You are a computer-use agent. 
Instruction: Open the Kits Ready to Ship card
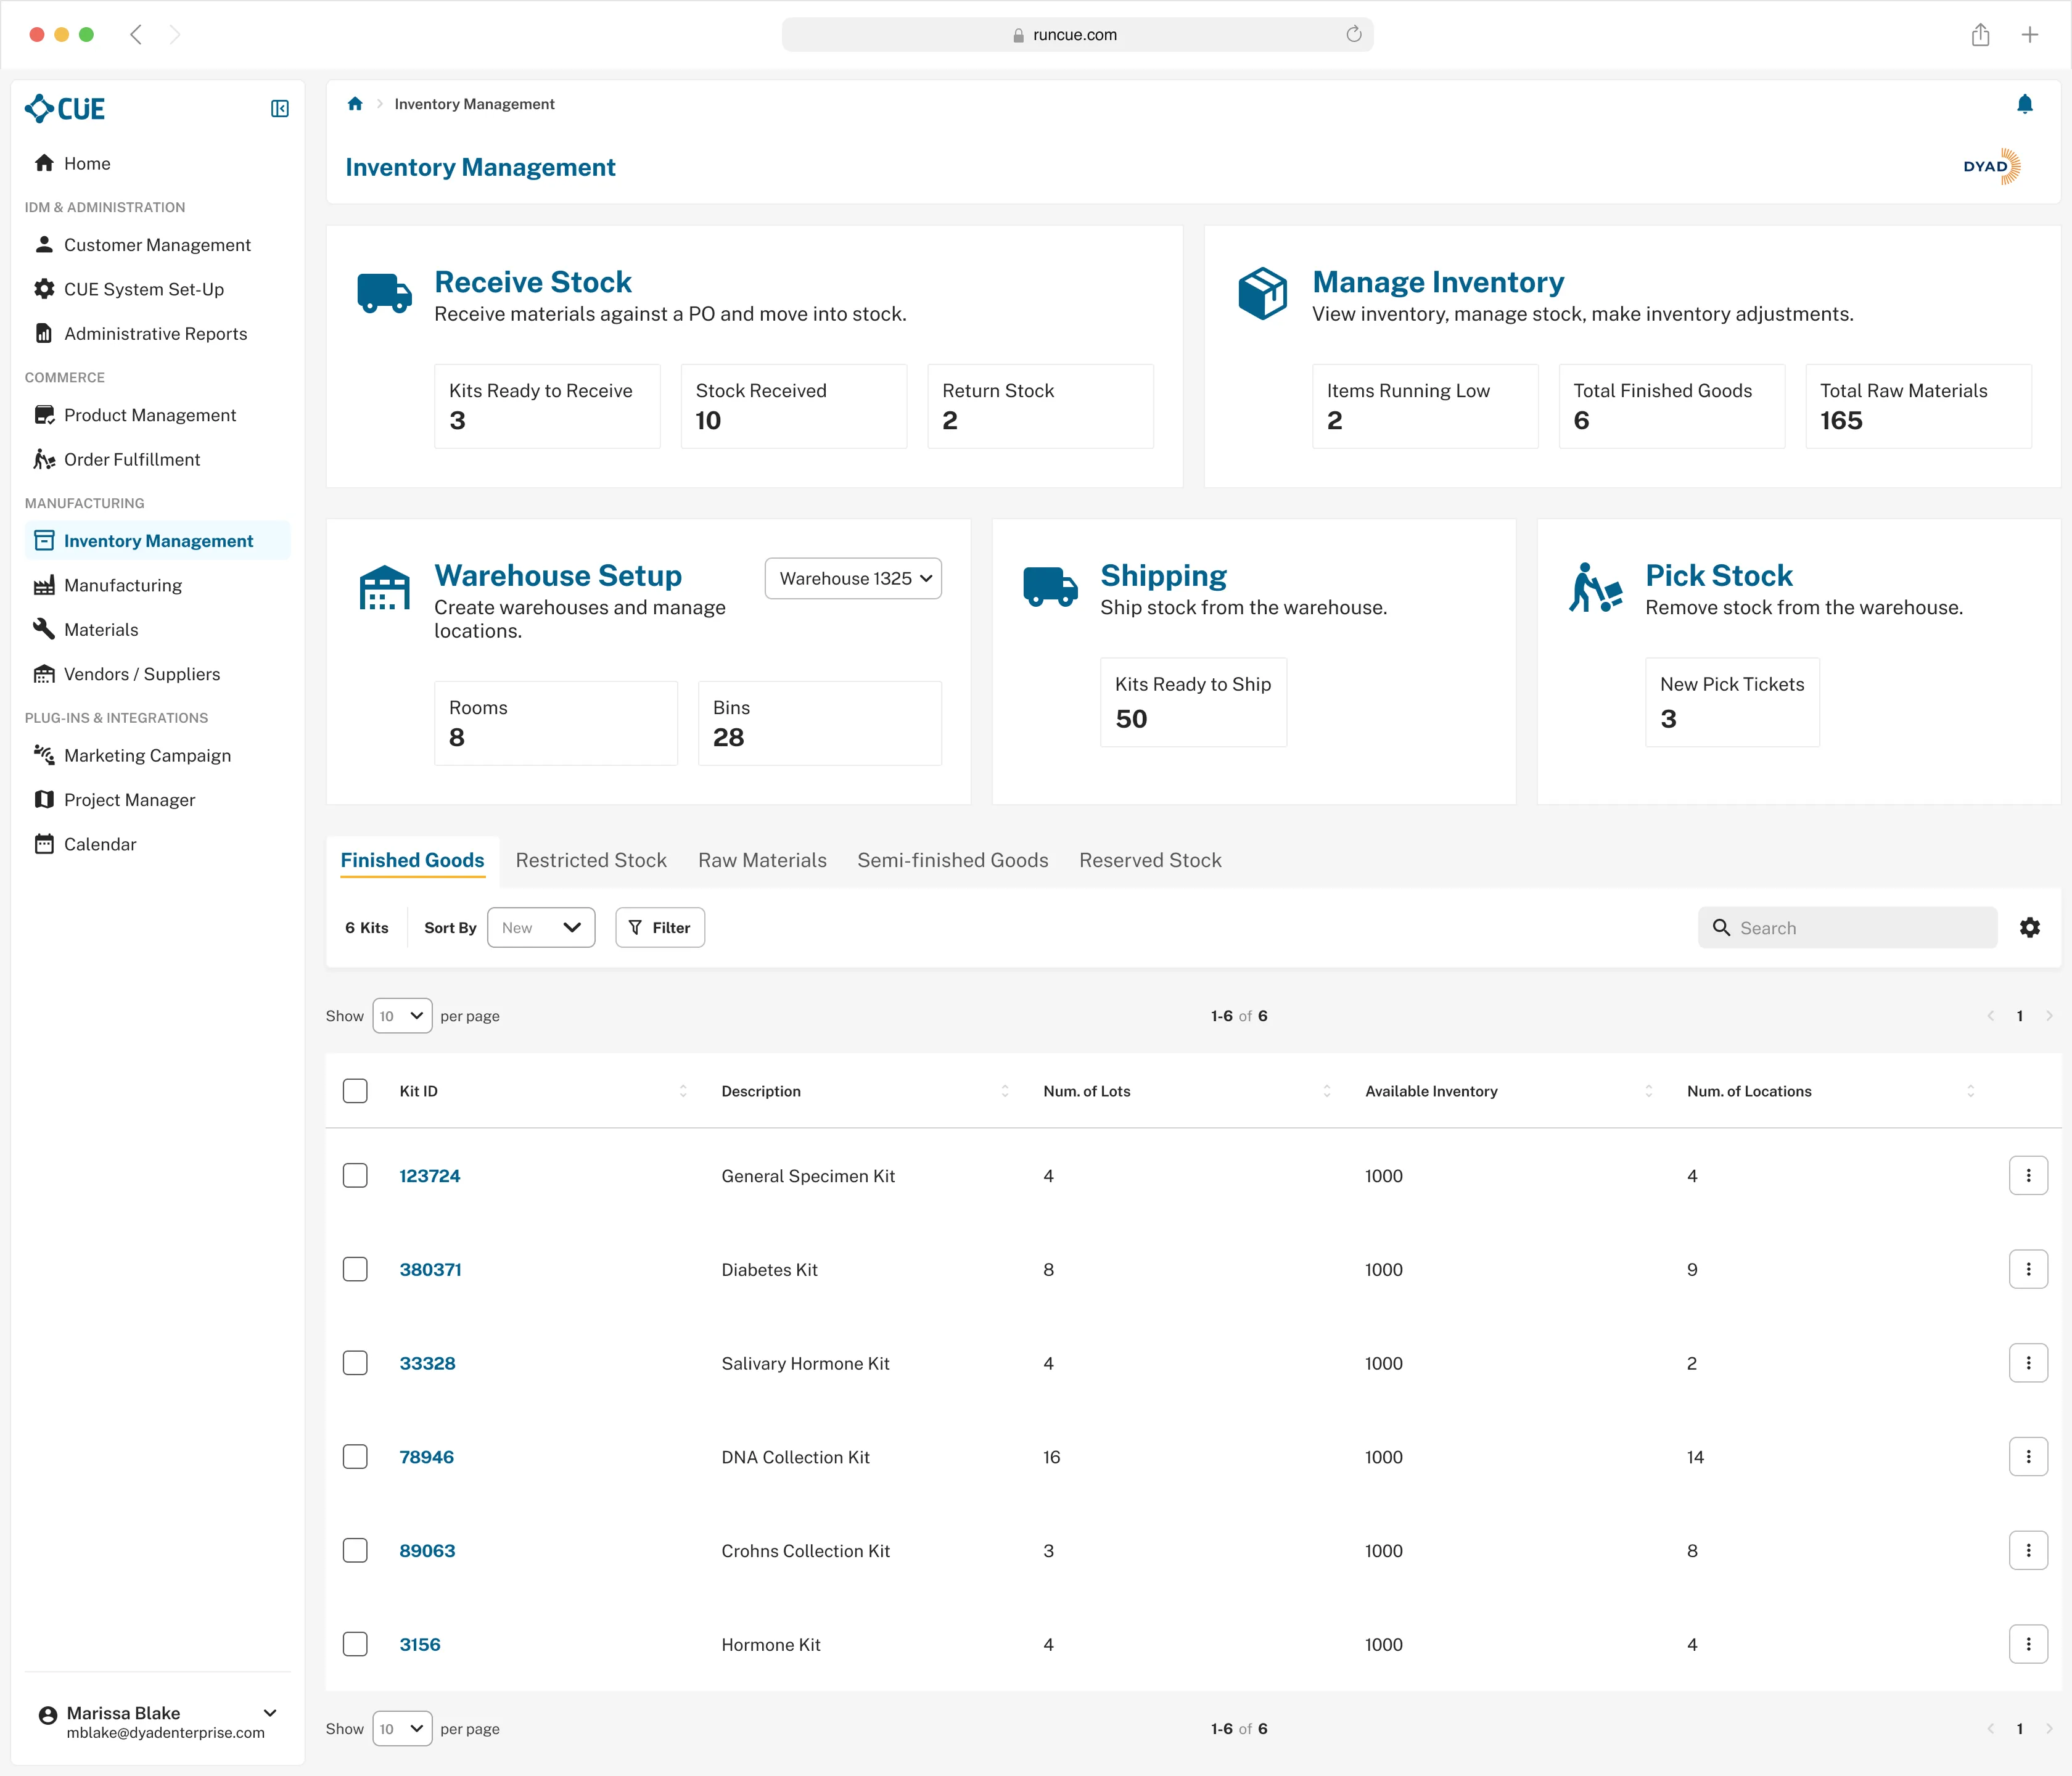click(1193, 702)
